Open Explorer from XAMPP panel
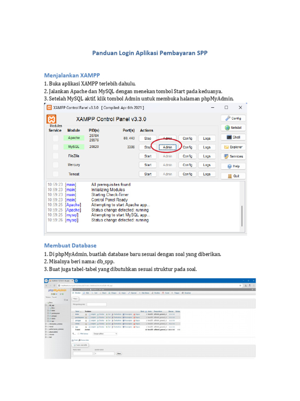Viewport: 300px width, 401px height. pyautogui.click(x=233, y=147)
